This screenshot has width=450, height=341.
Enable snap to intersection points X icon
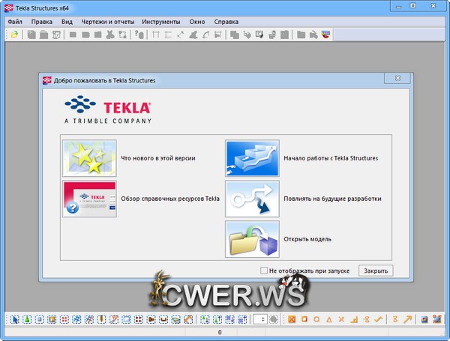(341, 319)
